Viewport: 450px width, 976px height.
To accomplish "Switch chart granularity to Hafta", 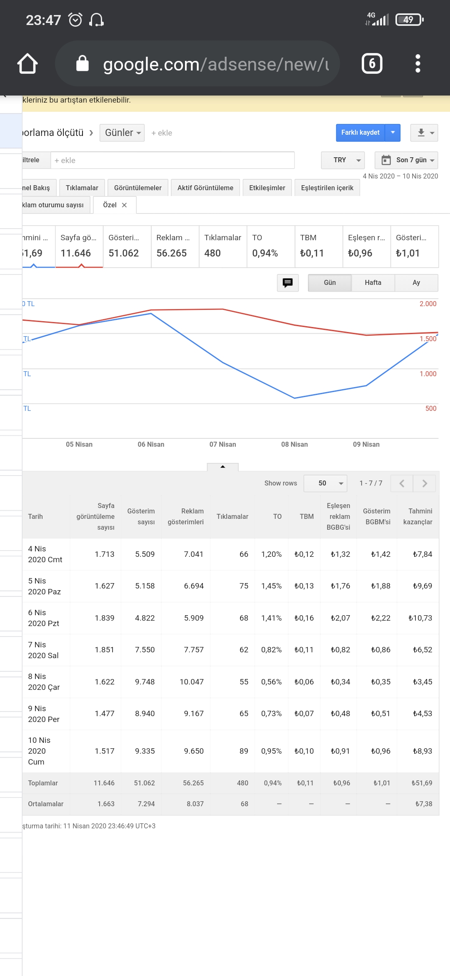I will pos(373,283).
